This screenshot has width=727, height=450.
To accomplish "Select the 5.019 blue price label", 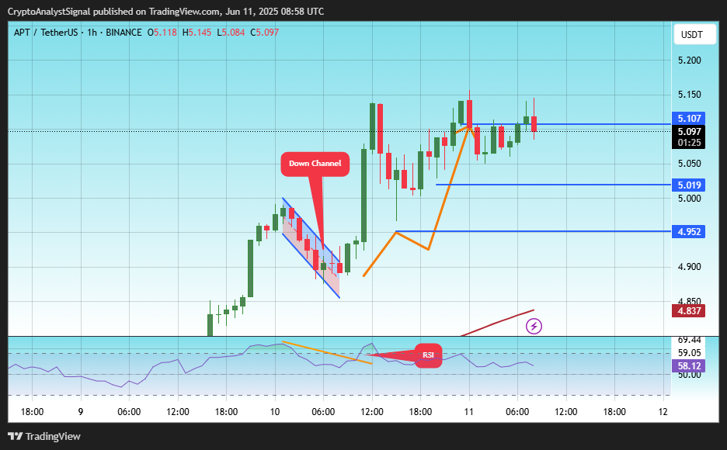I will click(x=688, y=185).
